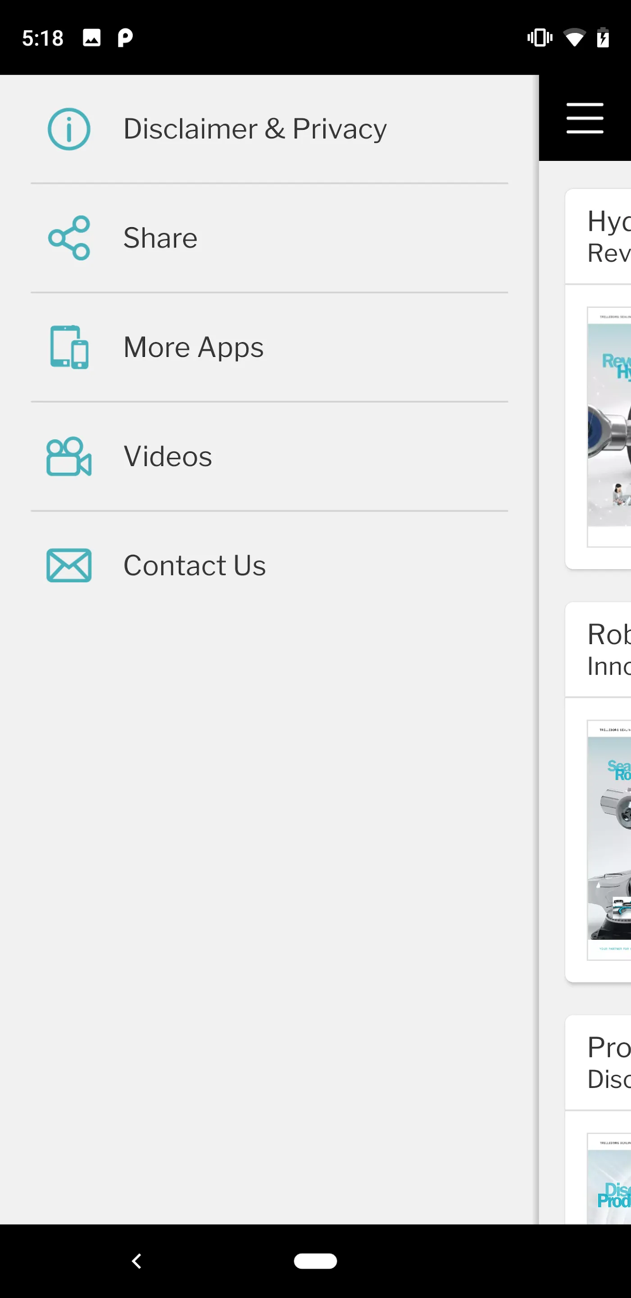Tap the Android home pill button
Image resolution: width=631 pixels, height=1298 pixels.
point(315,1261)
